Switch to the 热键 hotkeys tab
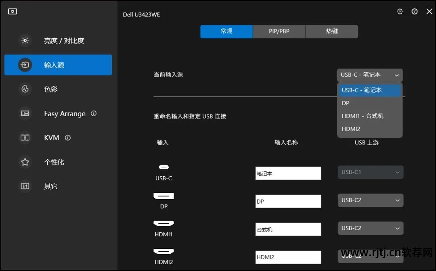 point(331,31)
